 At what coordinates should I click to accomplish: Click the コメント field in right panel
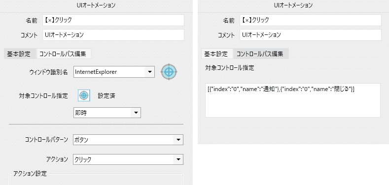310,35
